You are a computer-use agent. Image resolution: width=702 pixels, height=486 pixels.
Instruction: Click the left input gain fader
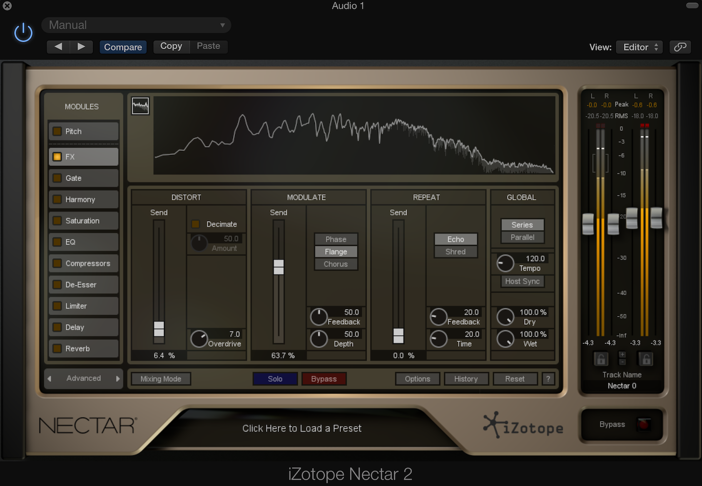[588, 224]
